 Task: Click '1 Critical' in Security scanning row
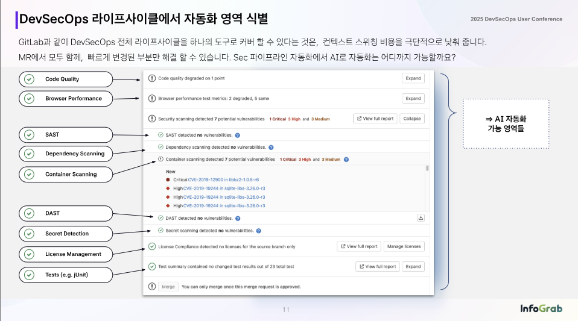(x=278, y=119)
